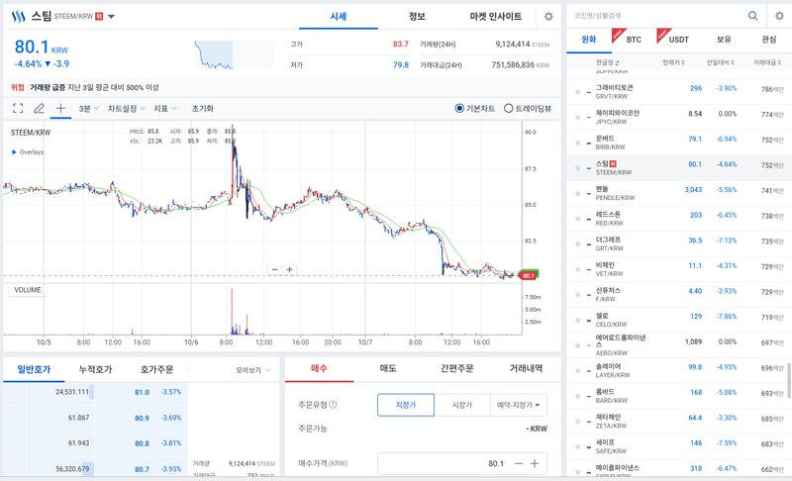The width and height of the screenshot is (792, 481).
Task: Expand the Overlays section on chart
Action: [x=28, y=152]
